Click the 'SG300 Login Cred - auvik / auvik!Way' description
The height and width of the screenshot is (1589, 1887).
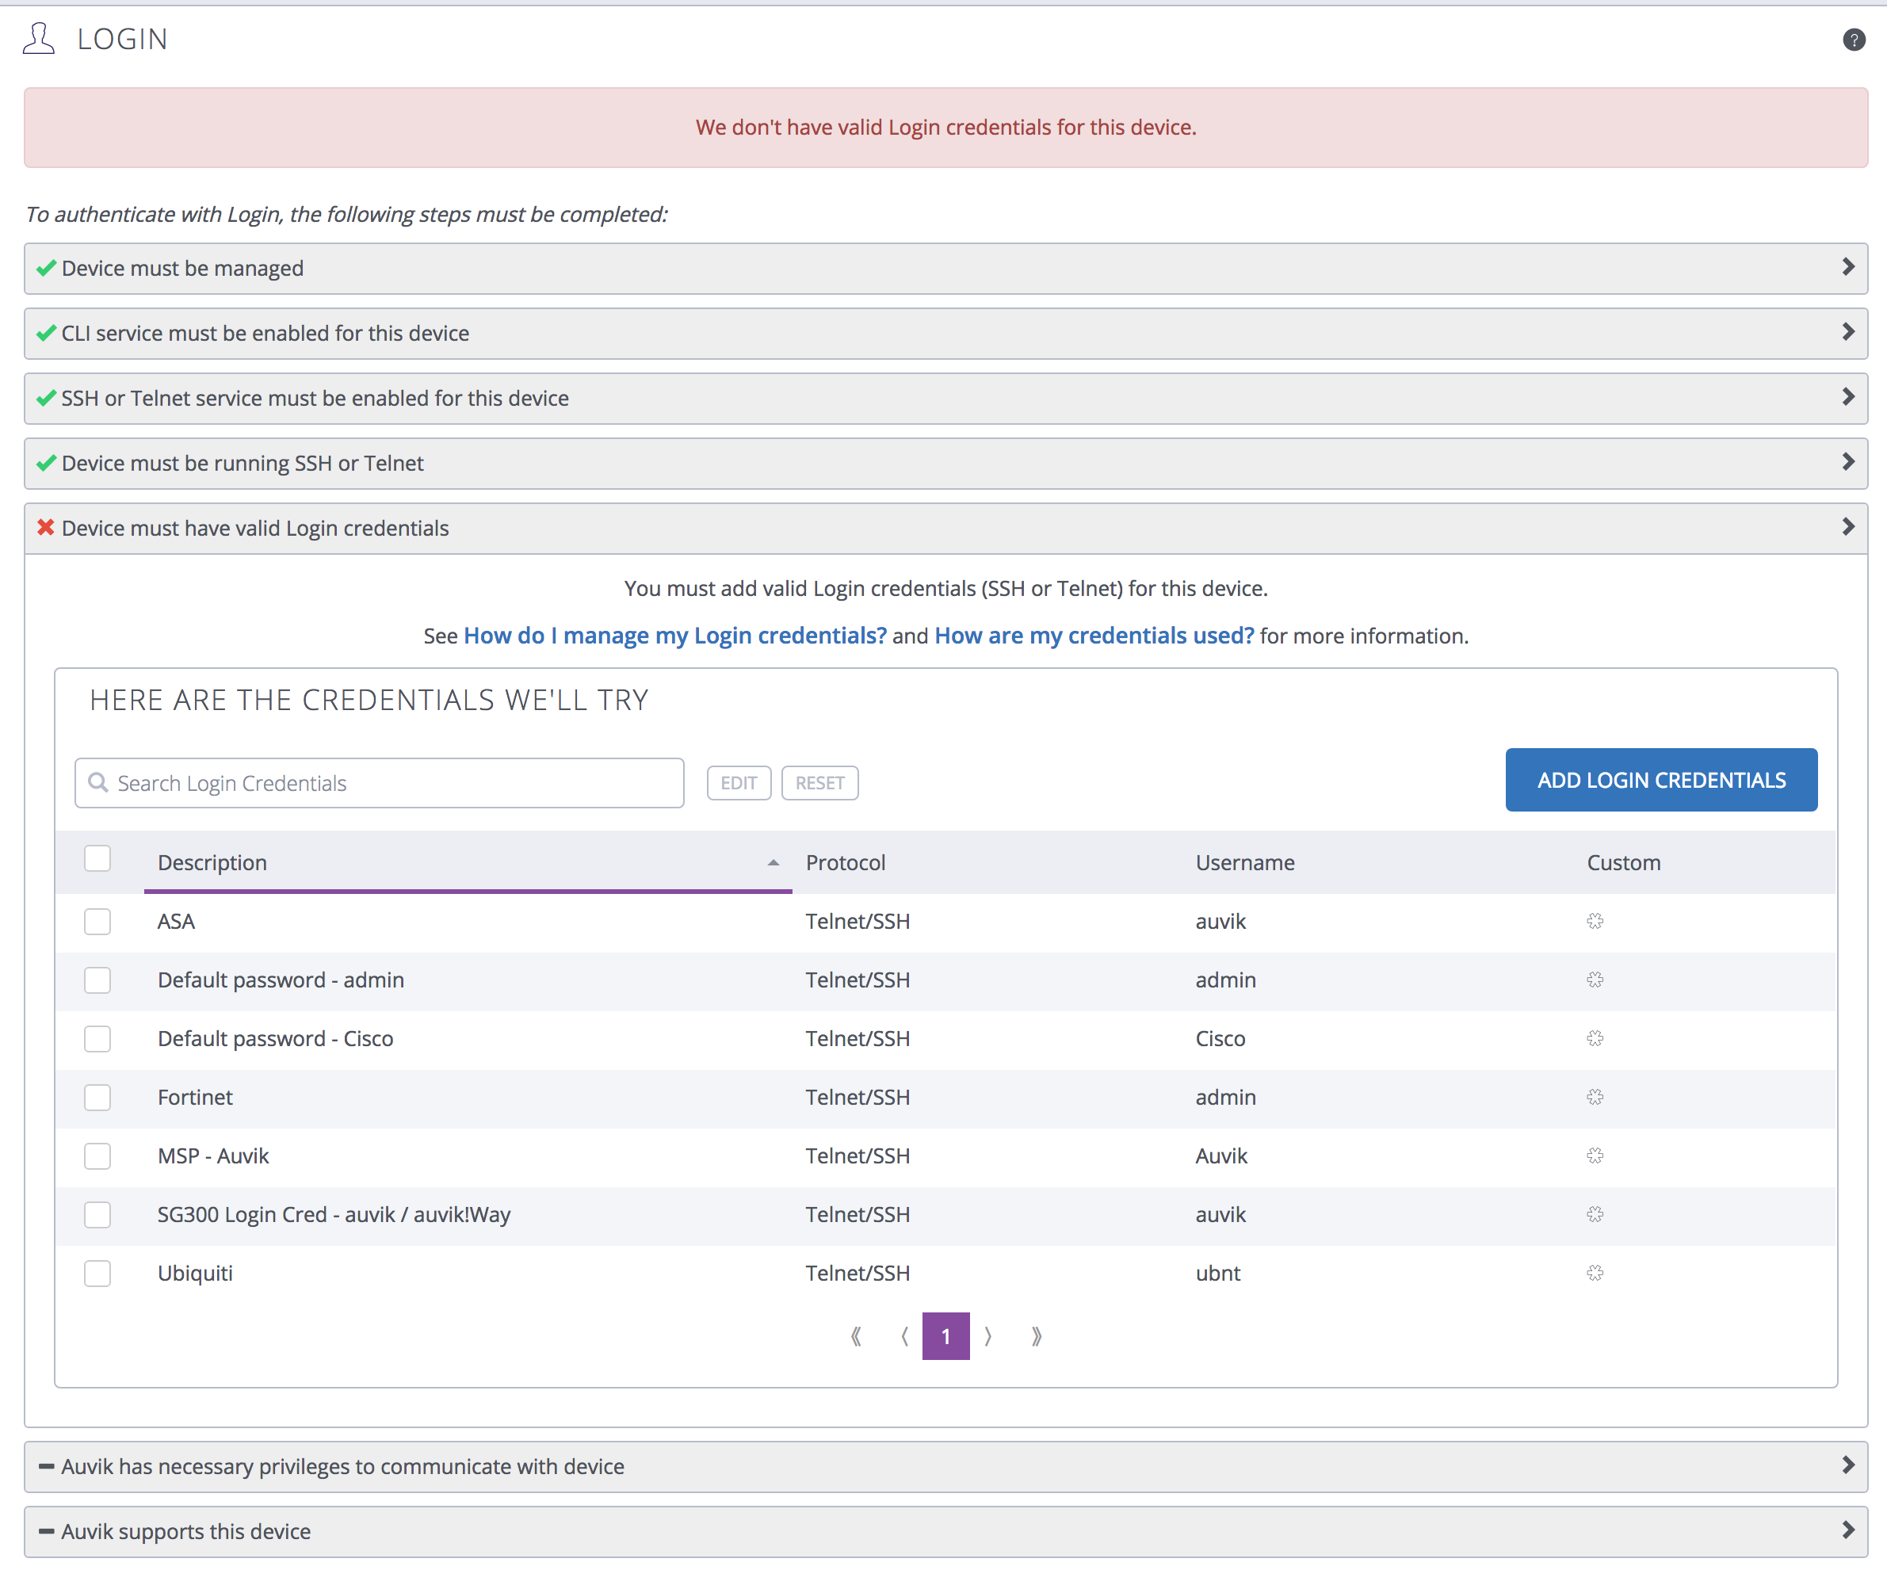(x=334, y=1213)
